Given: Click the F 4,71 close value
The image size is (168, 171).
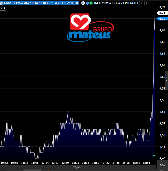Looking at the screenshot, I should click(120, 3).
